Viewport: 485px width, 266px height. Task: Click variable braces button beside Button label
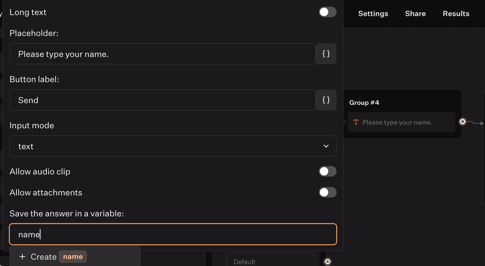tap(326, 100)
